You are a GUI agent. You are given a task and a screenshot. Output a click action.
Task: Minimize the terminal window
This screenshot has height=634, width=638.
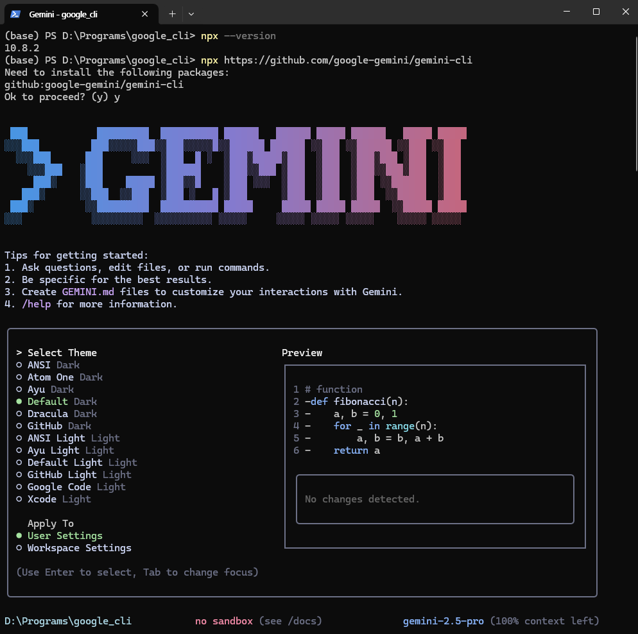pyautogui.click(x=566, y=12)
